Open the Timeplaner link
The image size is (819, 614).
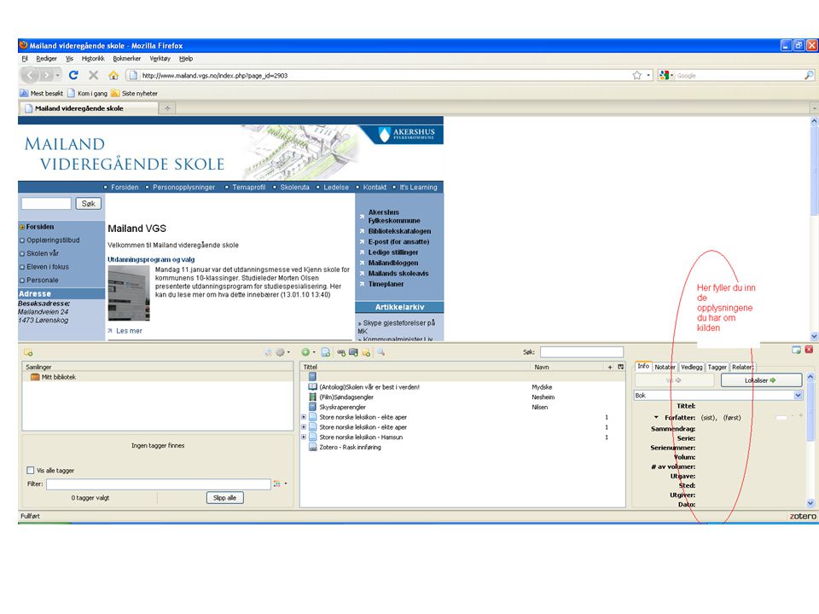pyautogui.click(x=386, y=284)
